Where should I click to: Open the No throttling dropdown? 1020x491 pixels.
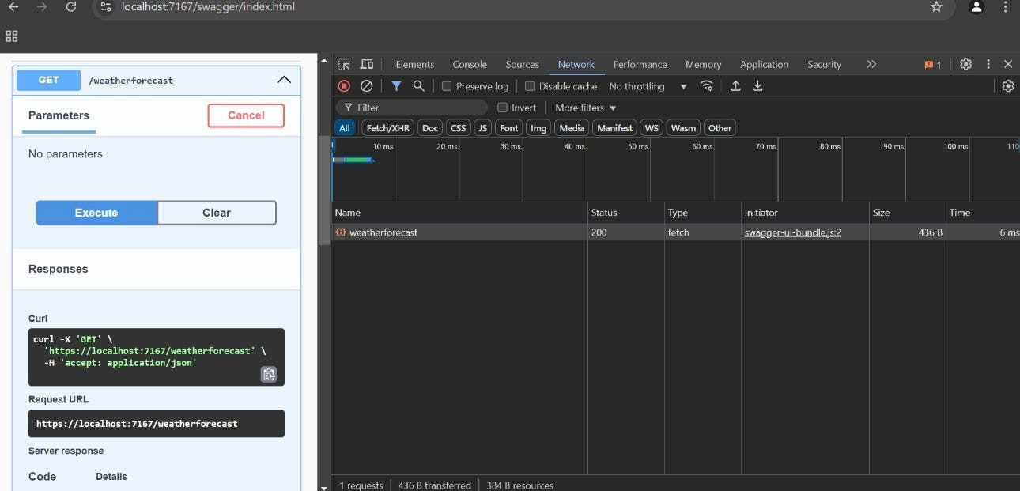[x=647, y=86]
